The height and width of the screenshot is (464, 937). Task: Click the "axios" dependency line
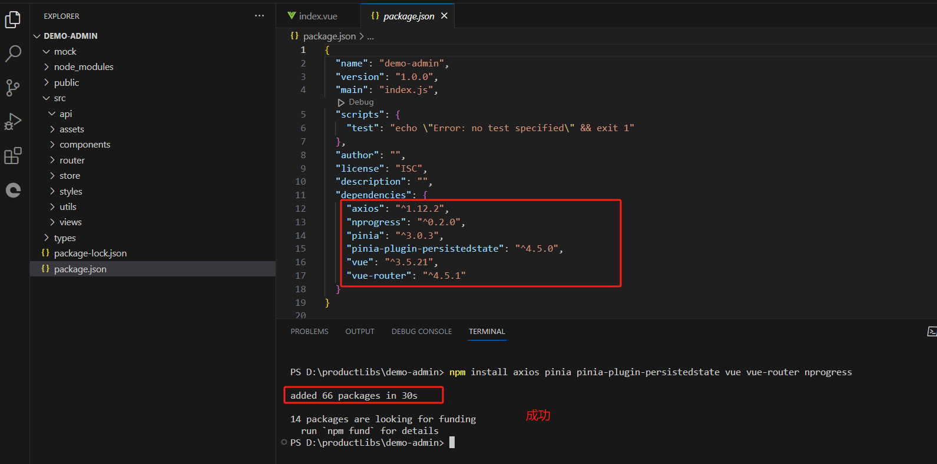[x=398, y=209]
